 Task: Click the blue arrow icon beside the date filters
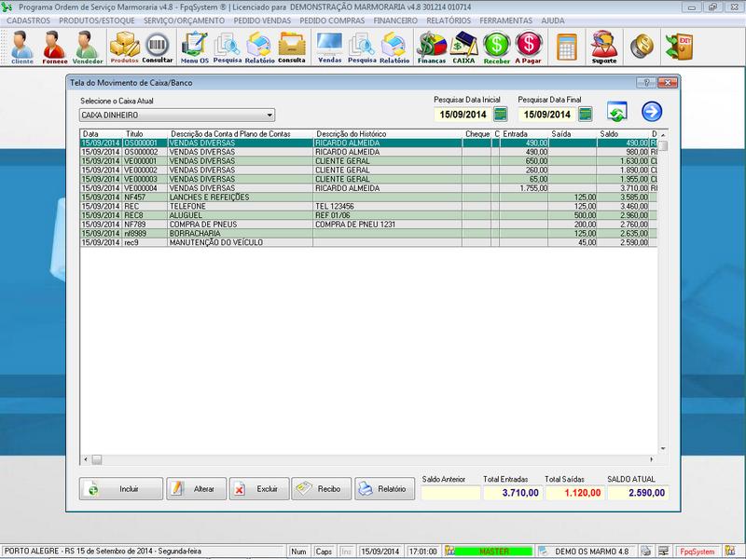[652, 113]
